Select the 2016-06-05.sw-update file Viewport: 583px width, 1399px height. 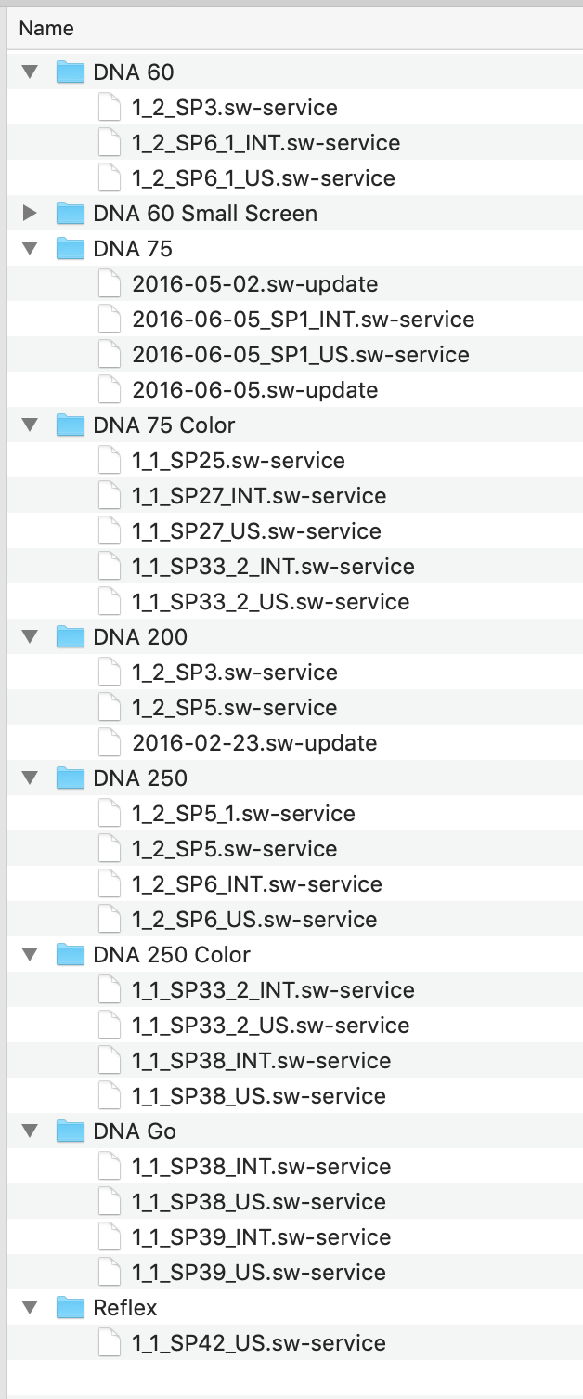[254, 390]
